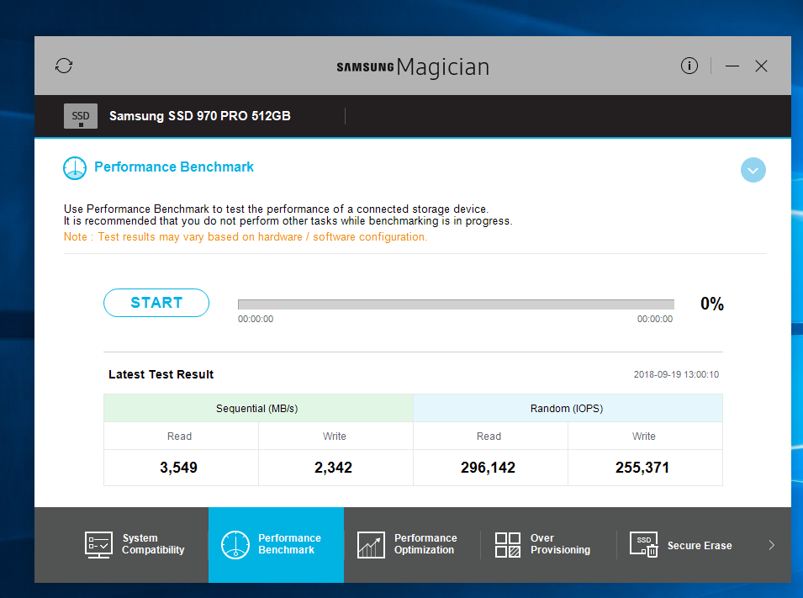Close the Samsung Magician window
The image size is (803, 598).
point(761,66)
